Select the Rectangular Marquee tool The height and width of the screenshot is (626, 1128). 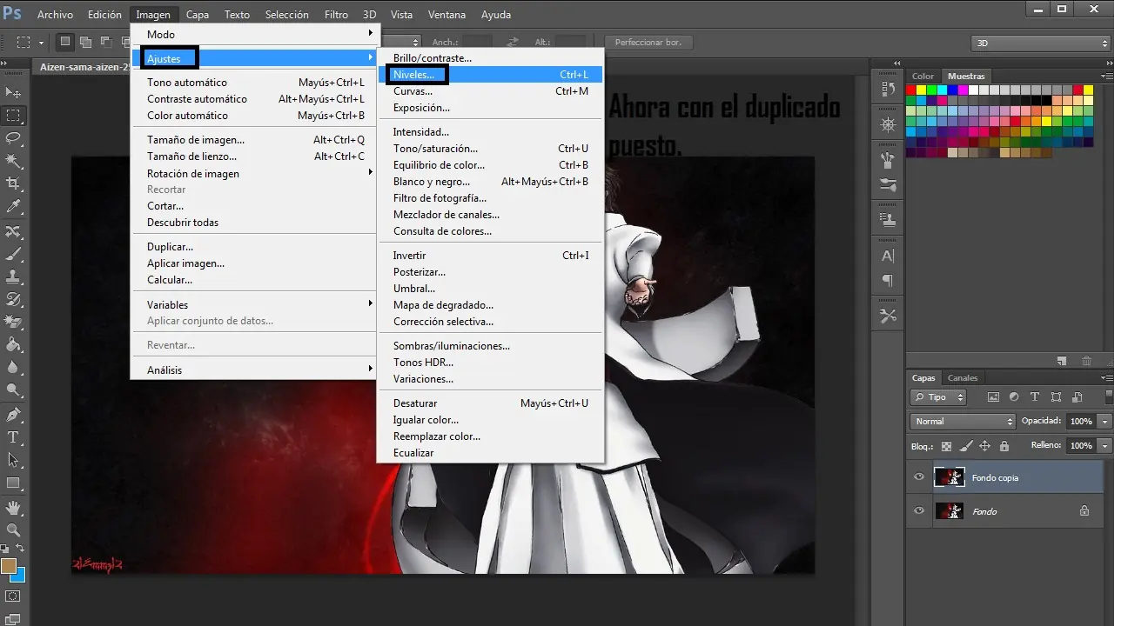pyautogui.click(x=13, y=115)
